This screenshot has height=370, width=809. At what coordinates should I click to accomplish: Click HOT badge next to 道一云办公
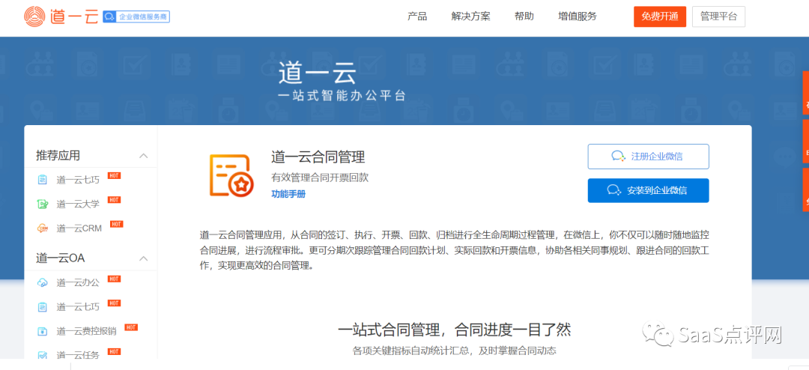coord(114,279)
